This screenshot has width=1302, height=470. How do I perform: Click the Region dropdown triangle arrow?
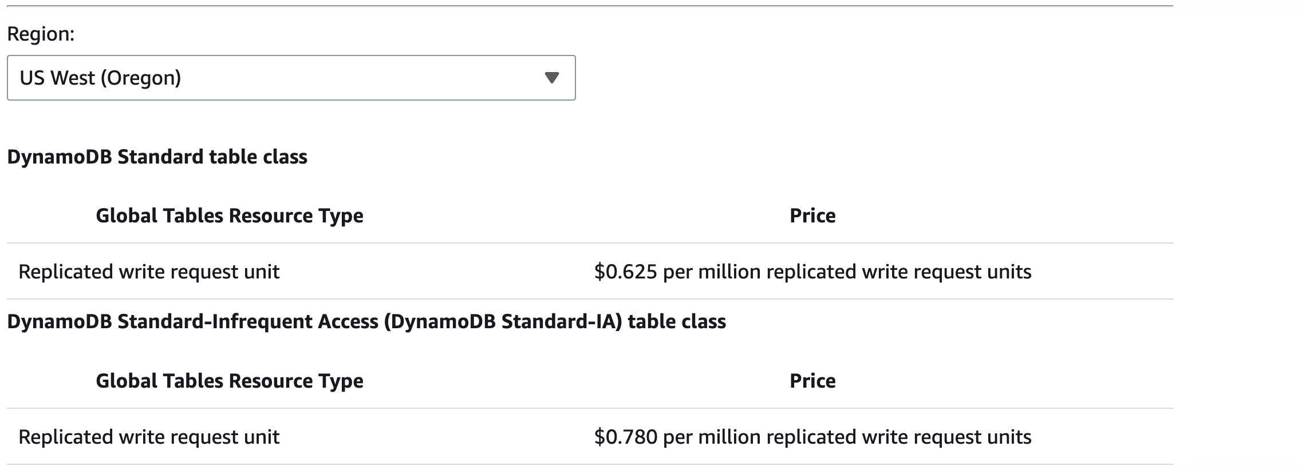pyautogui.click(x=551, y=78)
